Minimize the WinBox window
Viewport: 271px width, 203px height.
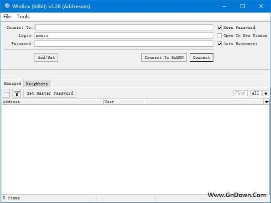pyautogui.click(x=224, y=6)
